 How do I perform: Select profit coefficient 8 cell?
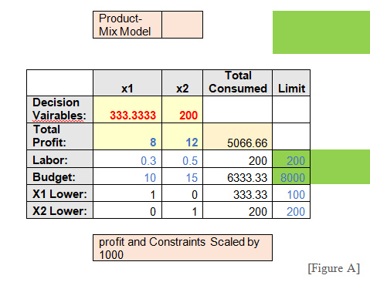coord(127,136)
